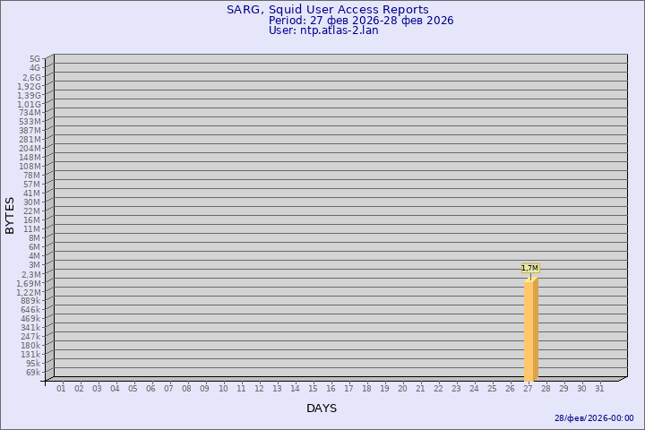Select day 01 on the days axis
Viewport: 645px width, 430px height.
61,388
